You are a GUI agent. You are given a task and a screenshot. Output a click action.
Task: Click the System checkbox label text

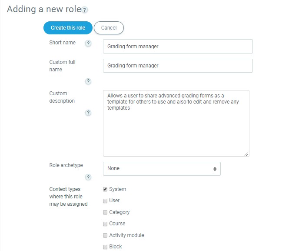118,189
